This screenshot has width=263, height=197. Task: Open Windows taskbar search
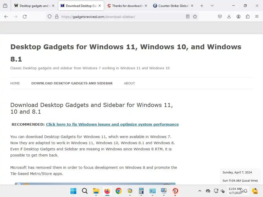[85, 191]
